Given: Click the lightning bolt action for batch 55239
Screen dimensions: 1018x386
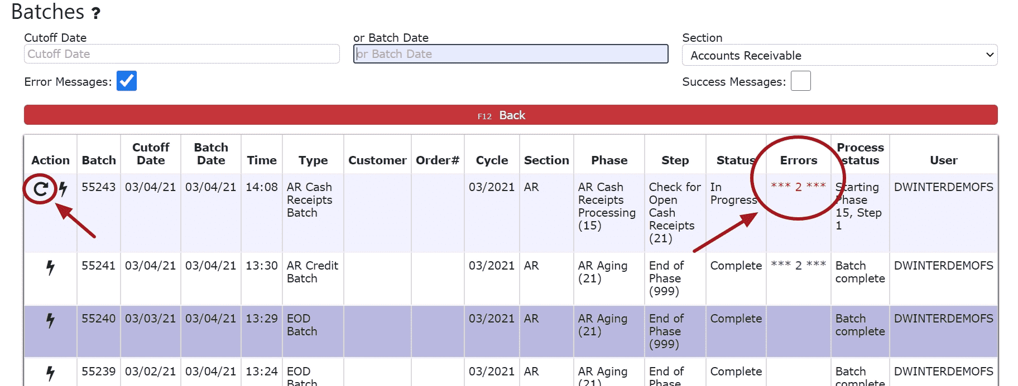Looking at the screenshot, I should pyautogui.click(x=50, y=374).
